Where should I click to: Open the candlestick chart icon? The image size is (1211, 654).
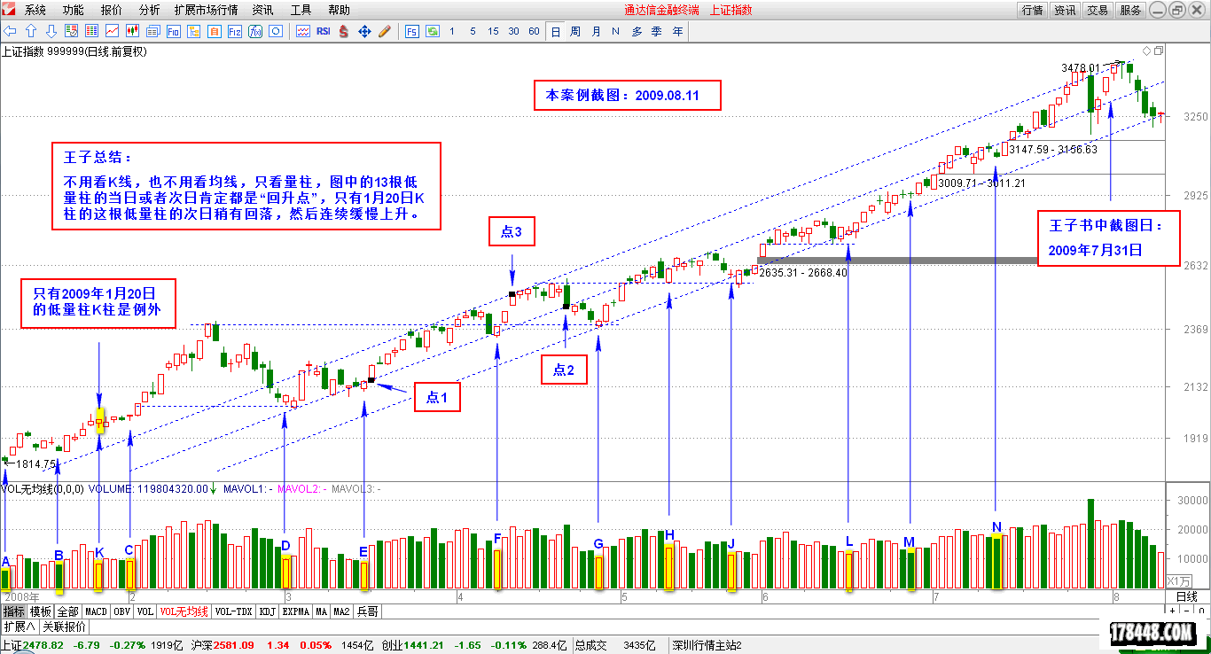coord(133,31)
